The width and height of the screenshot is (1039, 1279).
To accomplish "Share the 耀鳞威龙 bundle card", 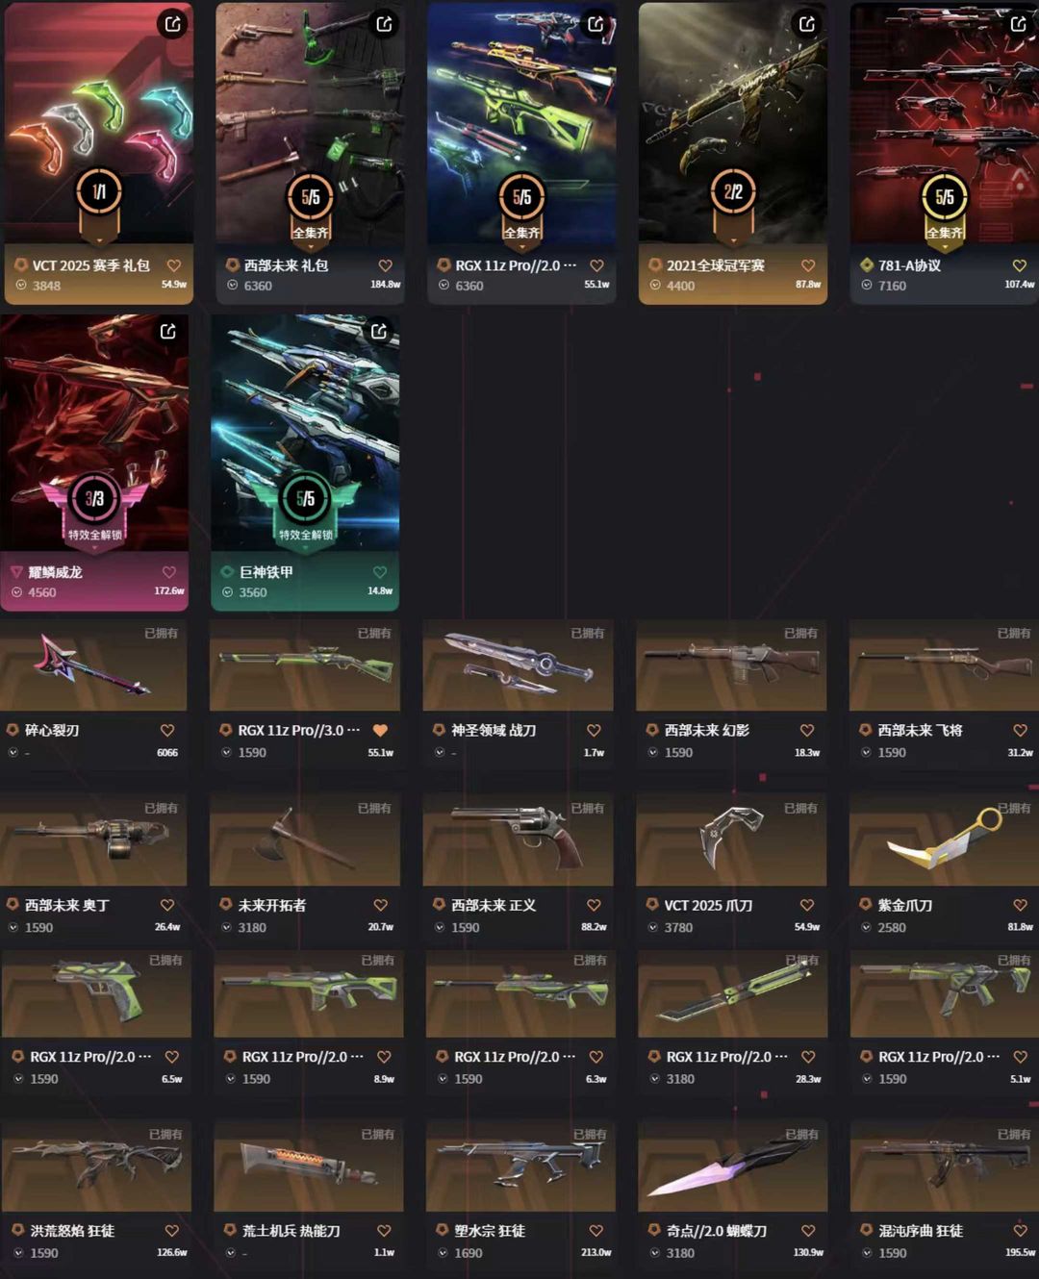I will (x=167, y=332).
